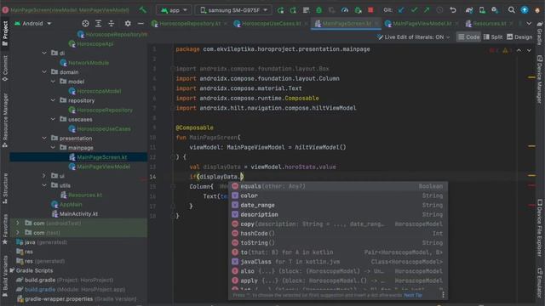Click the Search Everywhere magnifier
The height and width of the screenshot is (306, 545).
(511, 10)
